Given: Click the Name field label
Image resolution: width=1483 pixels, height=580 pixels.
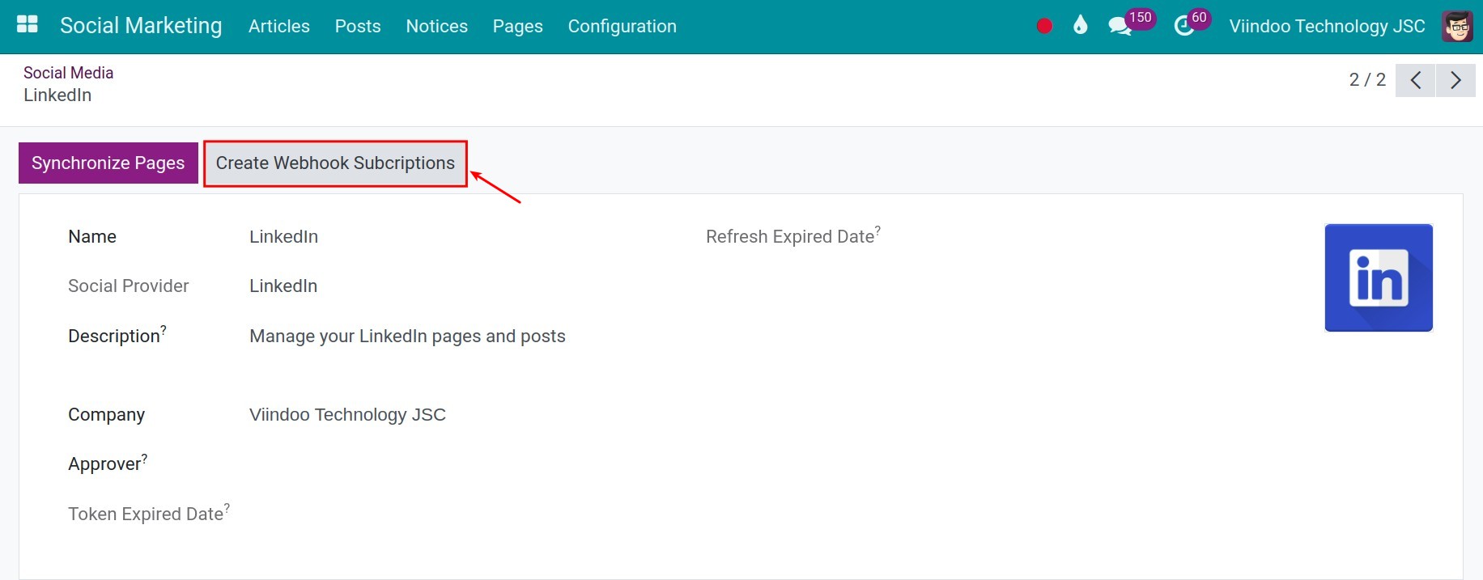Looking at the screenshot, I should coord(92,236).
